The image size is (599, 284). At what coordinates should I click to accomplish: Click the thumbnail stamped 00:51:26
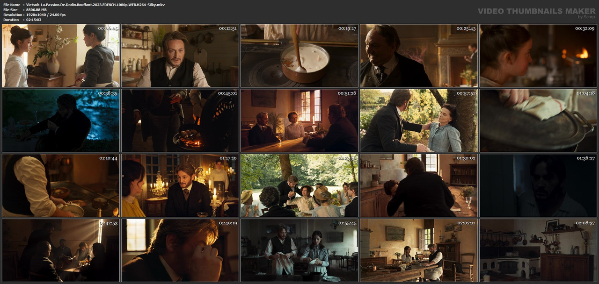pyautogui.click(x=299, y=121)
